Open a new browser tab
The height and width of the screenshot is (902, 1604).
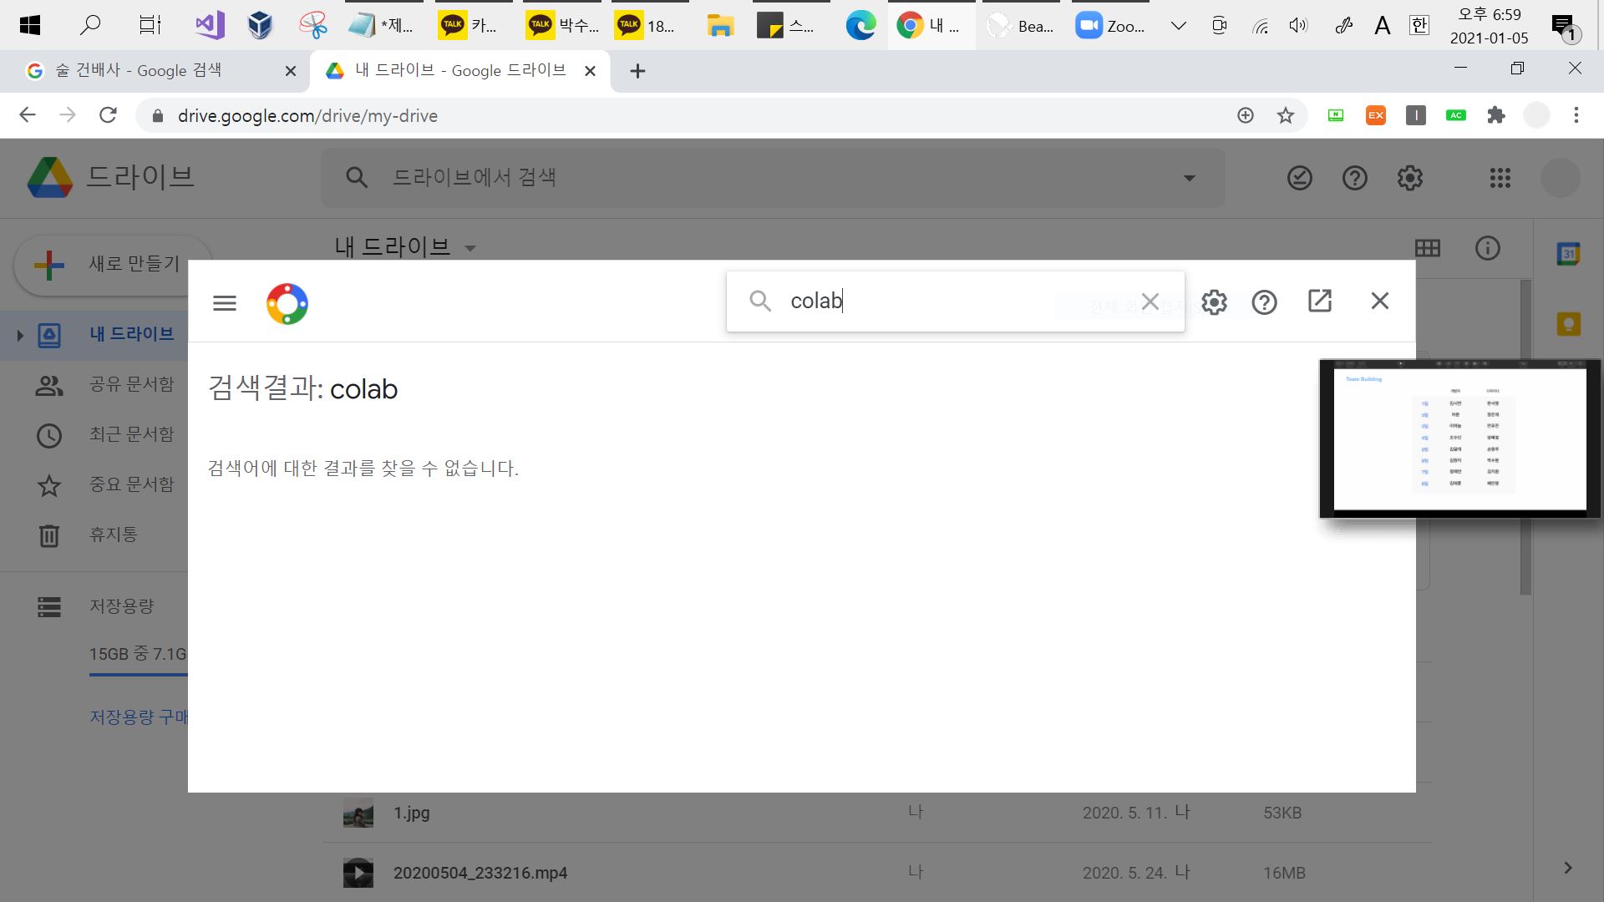pos(637,71)
